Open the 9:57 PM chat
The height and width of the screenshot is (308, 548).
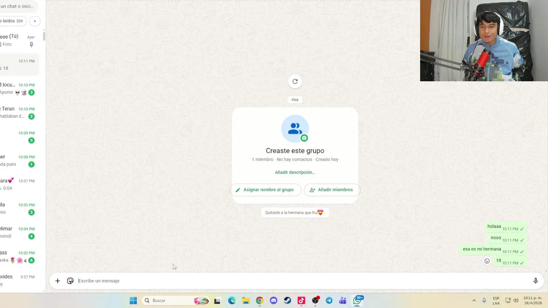click(x=20, y=280)
